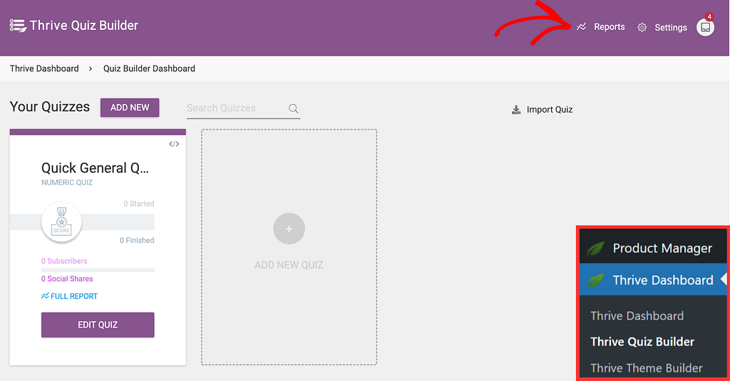Open the notifications inbox icon

point(705,28)
